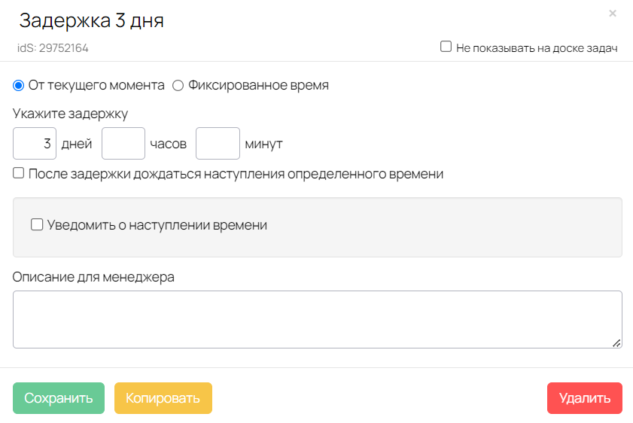The height and width of the screenshot is (423, 633).
Task: Close the delay dialog with the X icon
Action: [613, 14]
